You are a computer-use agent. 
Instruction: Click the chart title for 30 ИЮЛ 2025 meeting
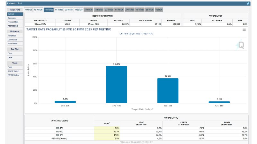coord(69,30)
